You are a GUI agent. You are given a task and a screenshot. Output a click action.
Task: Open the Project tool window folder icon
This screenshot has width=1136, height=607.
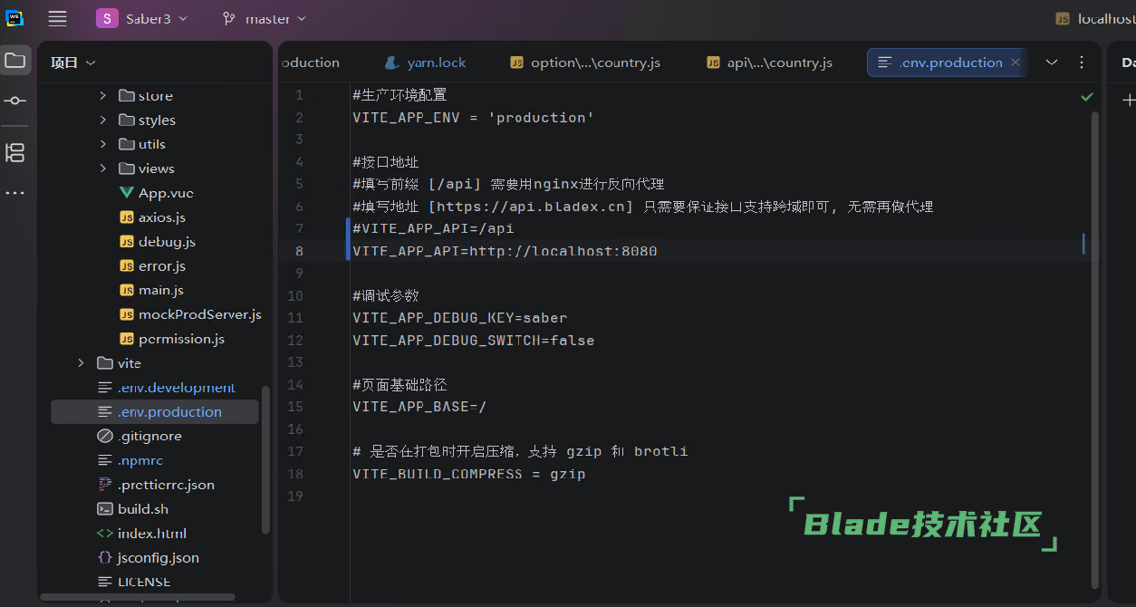15,61
